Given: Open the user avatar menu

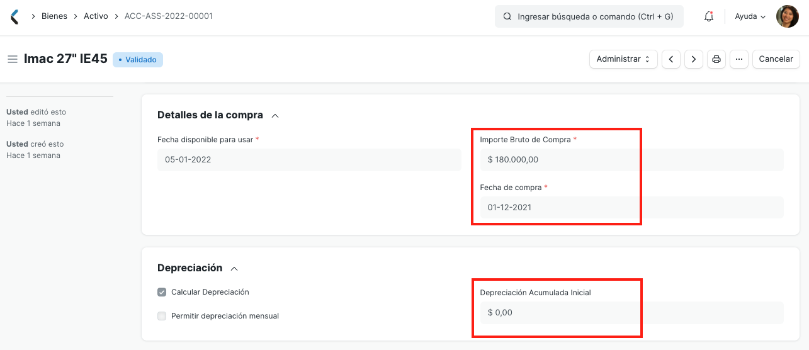Looking at the screenshot, I should tap(787, 16).
